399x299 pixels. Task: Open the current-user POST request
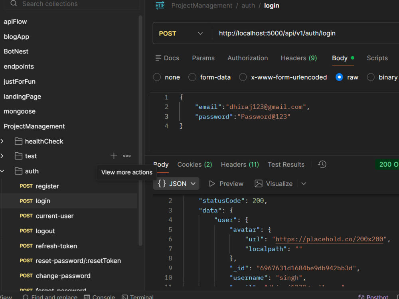tap(69, 216)
